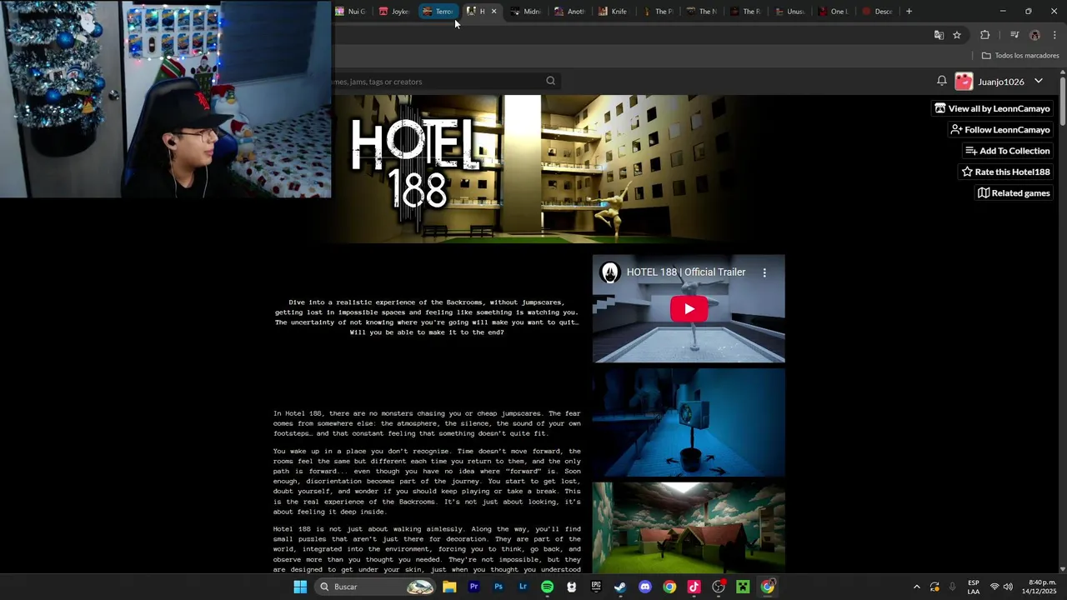Click the network Wi-Fi tray icon

994,587
